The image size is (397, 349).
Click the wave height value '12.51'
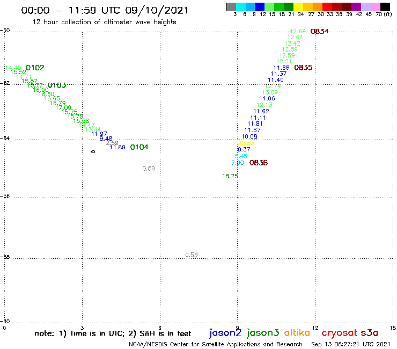click(284, 61)
